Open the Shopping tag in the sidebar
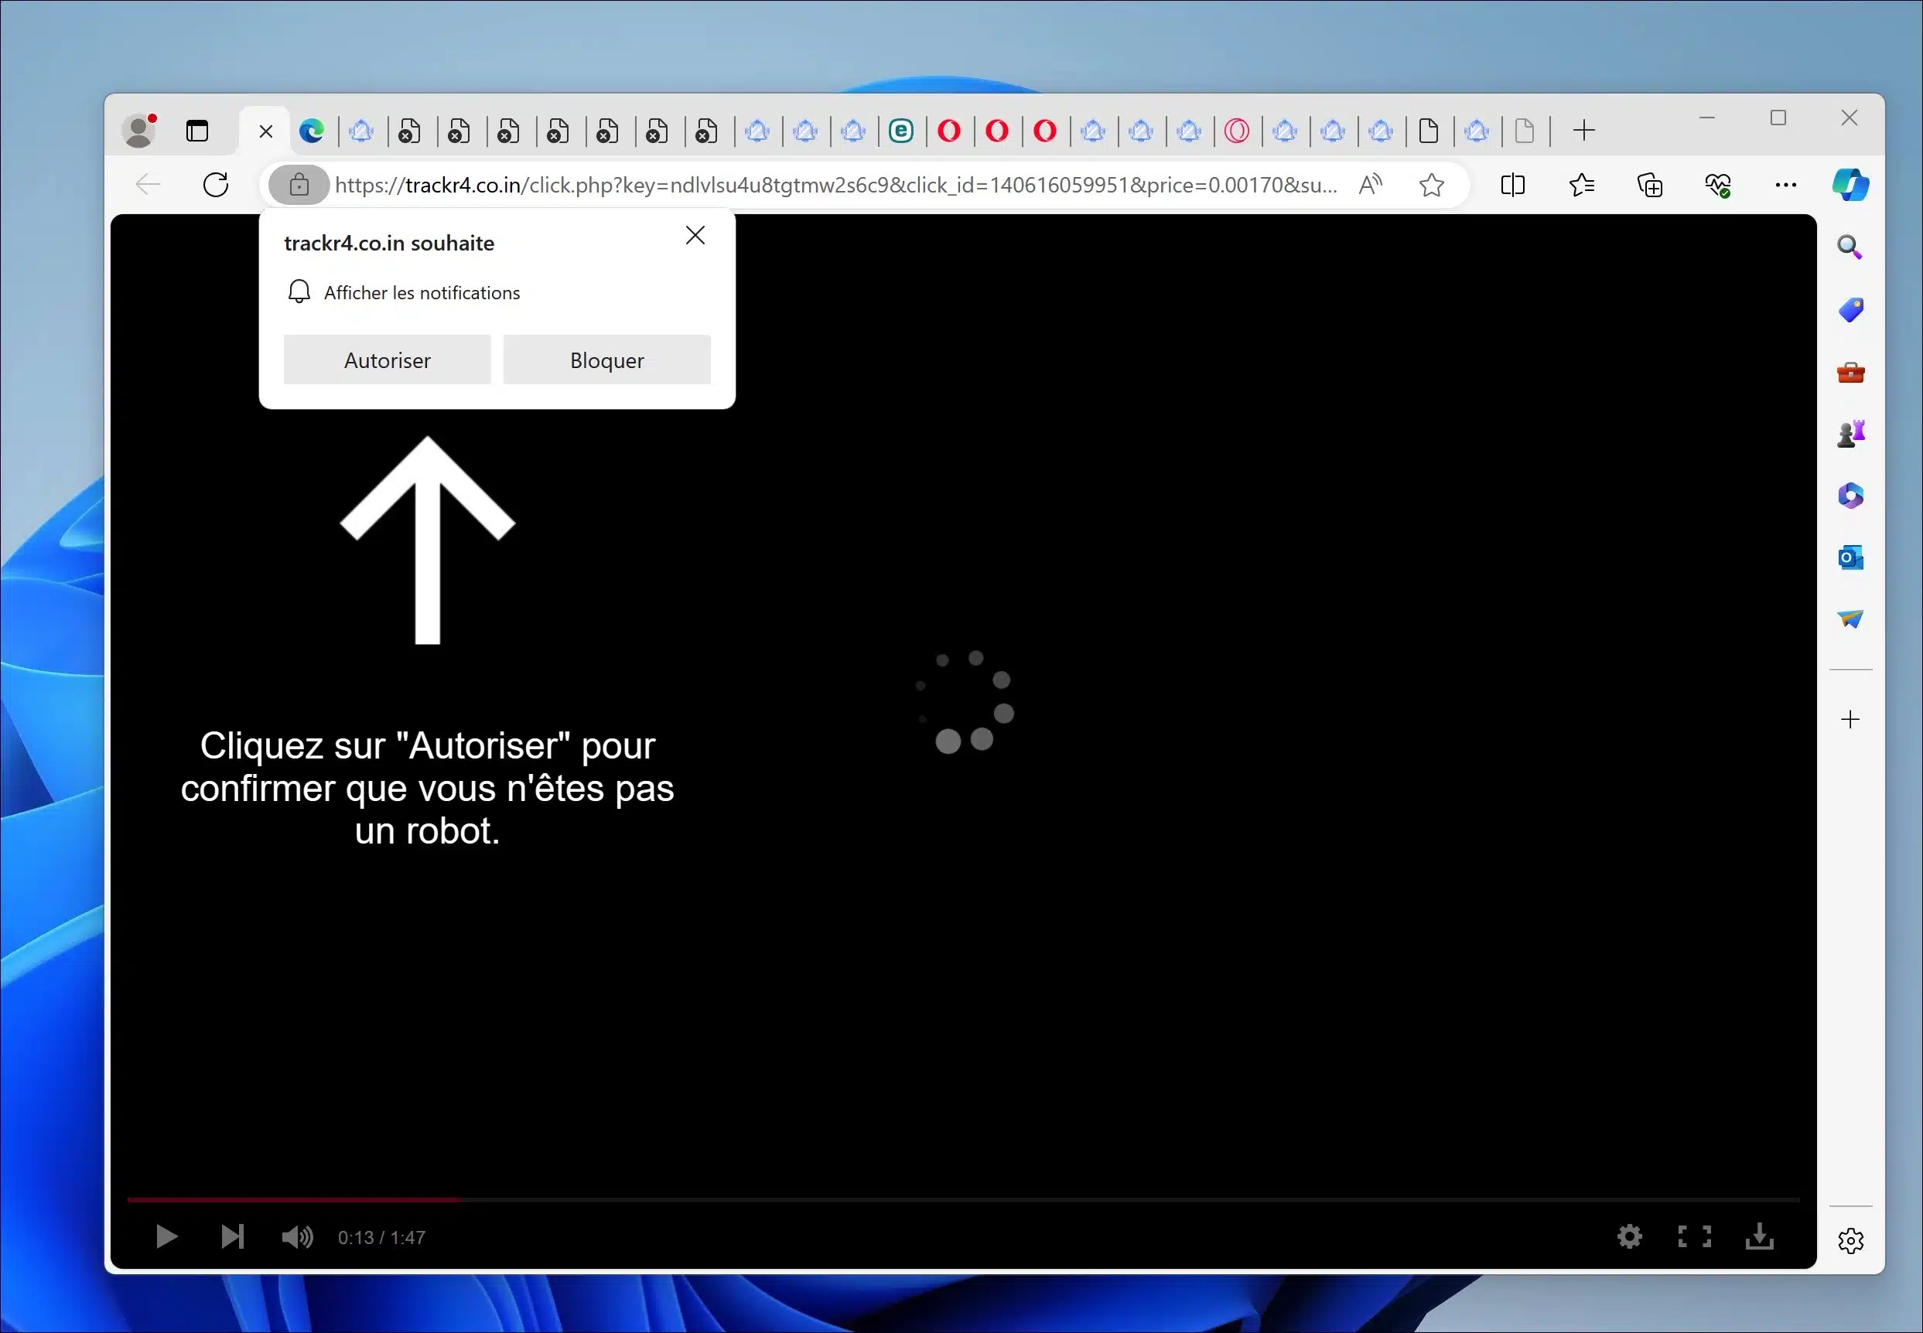The width and height of the screenshot is (1923, 1333). click(1850, 310)
